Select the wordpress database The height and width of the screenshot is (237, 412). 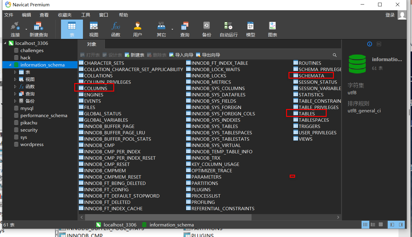click(x=32, y=145)
